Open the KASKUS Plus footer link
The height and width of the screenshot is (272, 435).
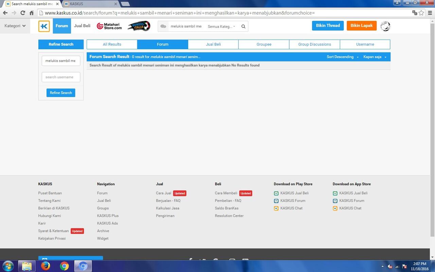pyautogui.click(x=108, y=216)
